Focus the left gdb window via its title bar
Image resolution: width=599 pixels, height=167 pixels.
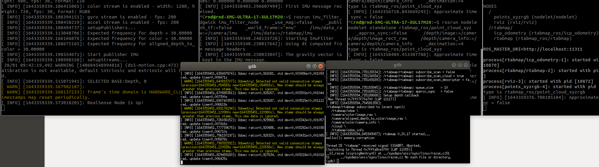(252, 66)
